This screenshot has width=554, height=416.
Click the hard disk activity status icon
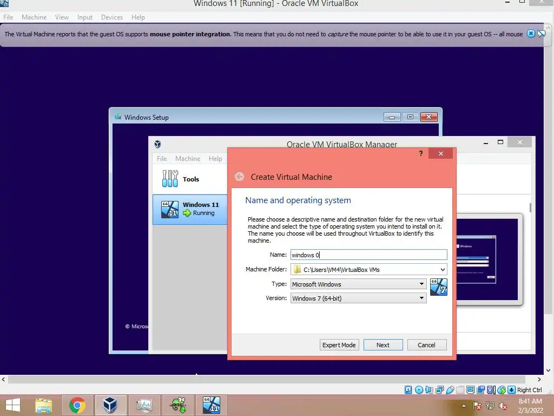tap(408, 390)
